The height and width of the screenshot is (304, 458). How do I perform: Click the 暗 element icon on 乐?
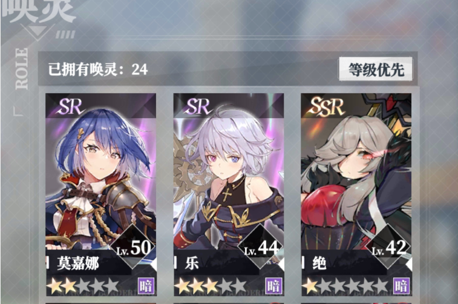273,286
